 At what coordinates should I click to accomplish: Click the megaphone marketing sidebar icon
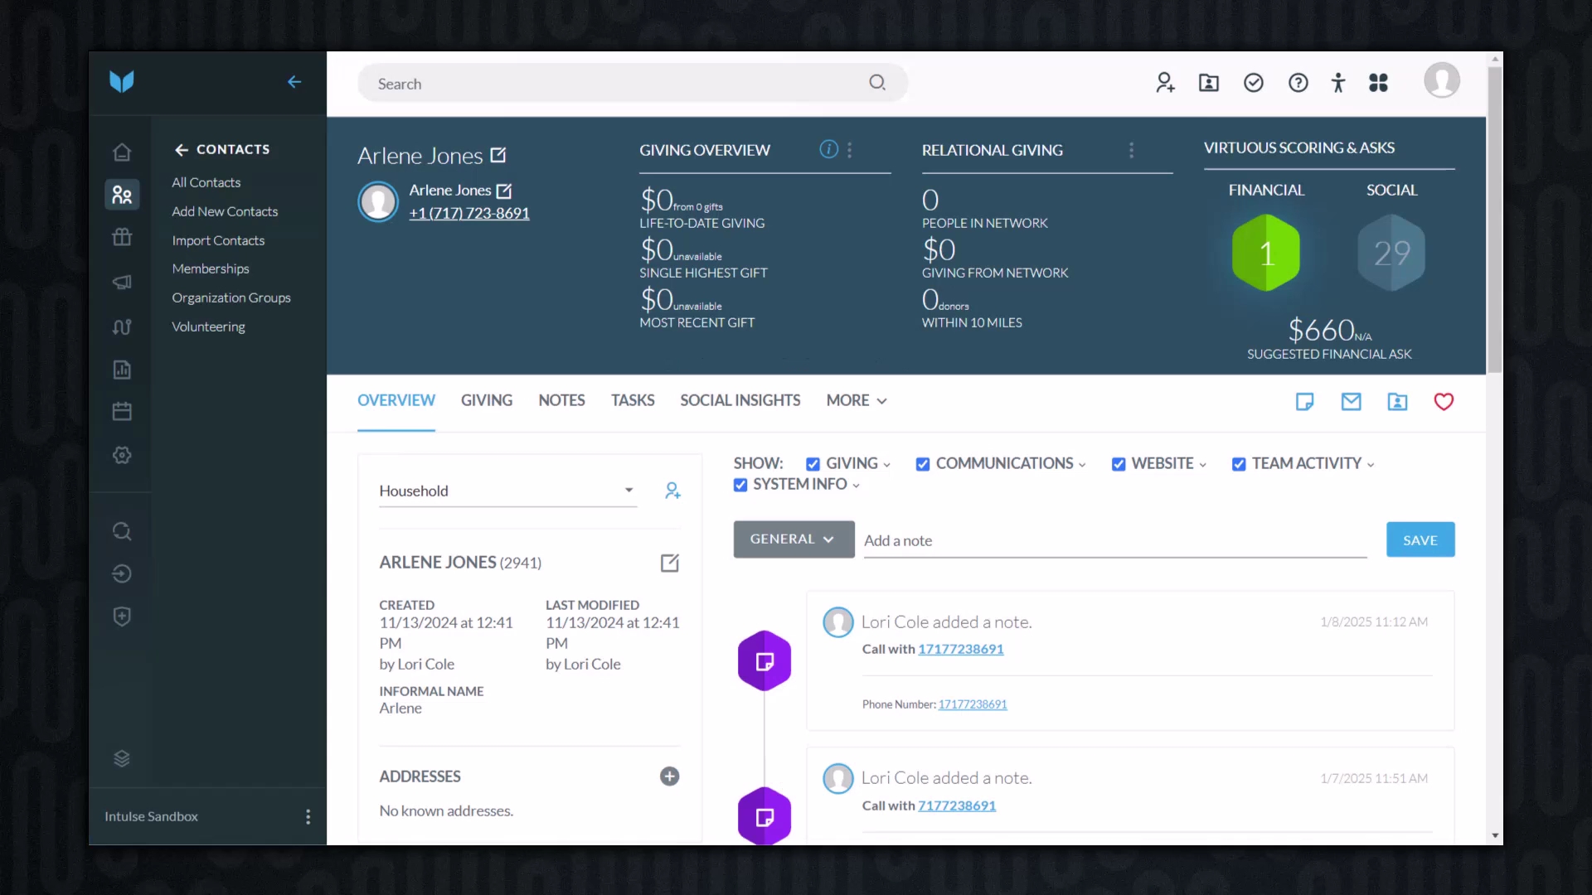click(122, 282)
